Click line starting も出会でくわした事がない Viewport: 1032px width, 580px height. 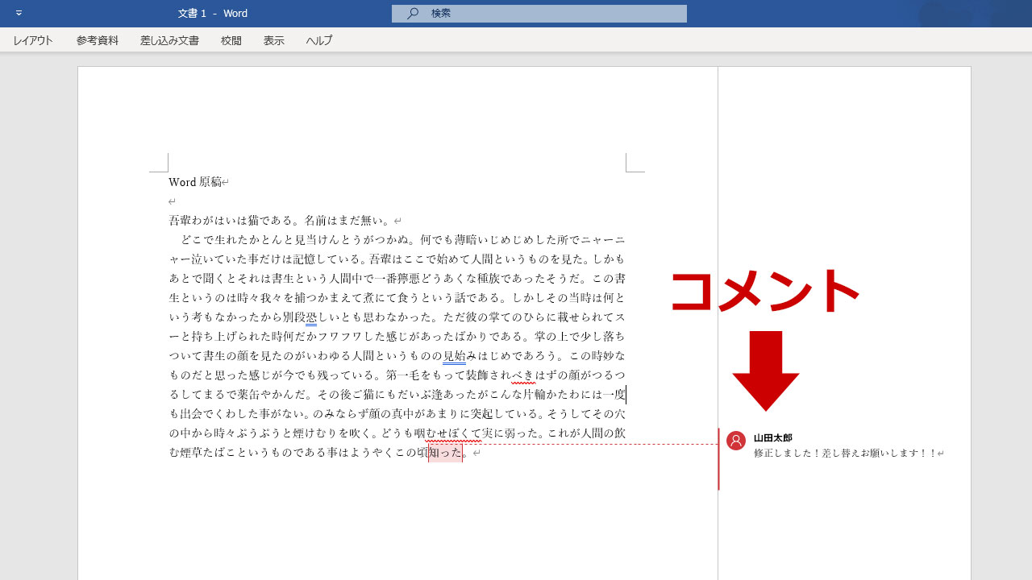tap(397, 414)
